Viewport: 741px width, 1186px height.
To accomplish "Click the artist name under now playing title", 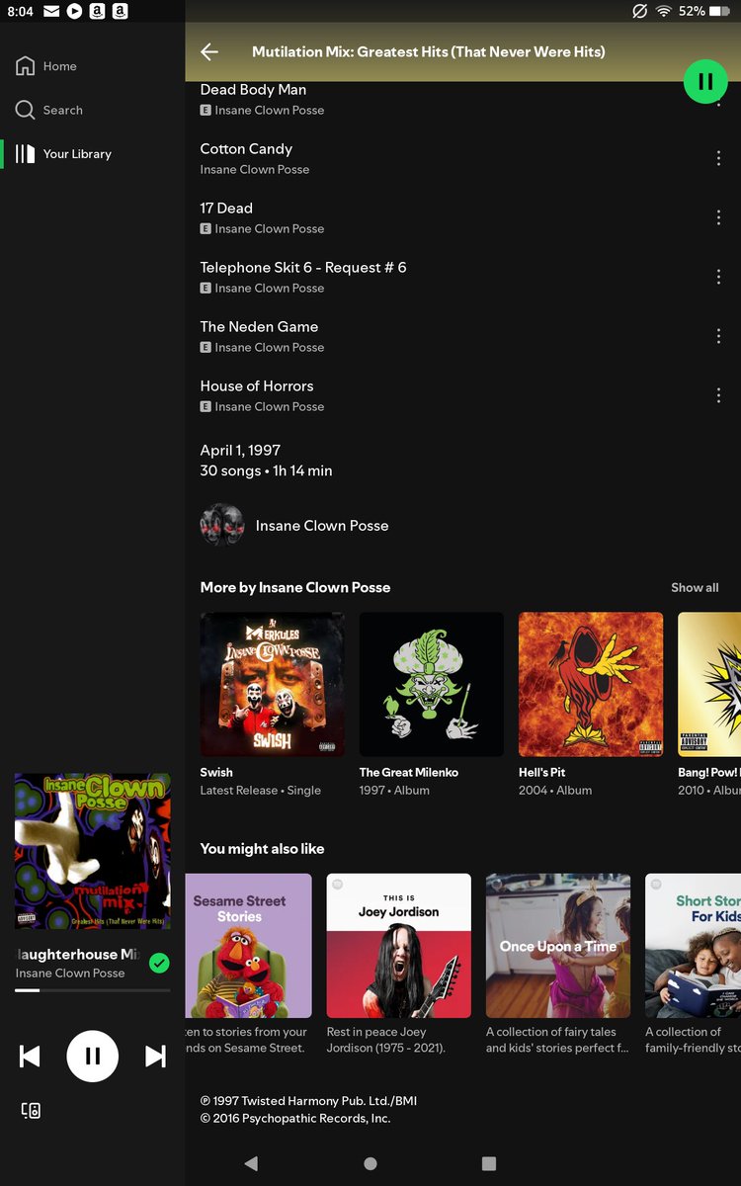I will pos(70,974).
